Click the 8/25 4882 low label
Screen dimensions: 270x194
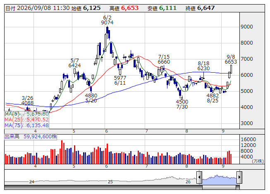(213, 98)
